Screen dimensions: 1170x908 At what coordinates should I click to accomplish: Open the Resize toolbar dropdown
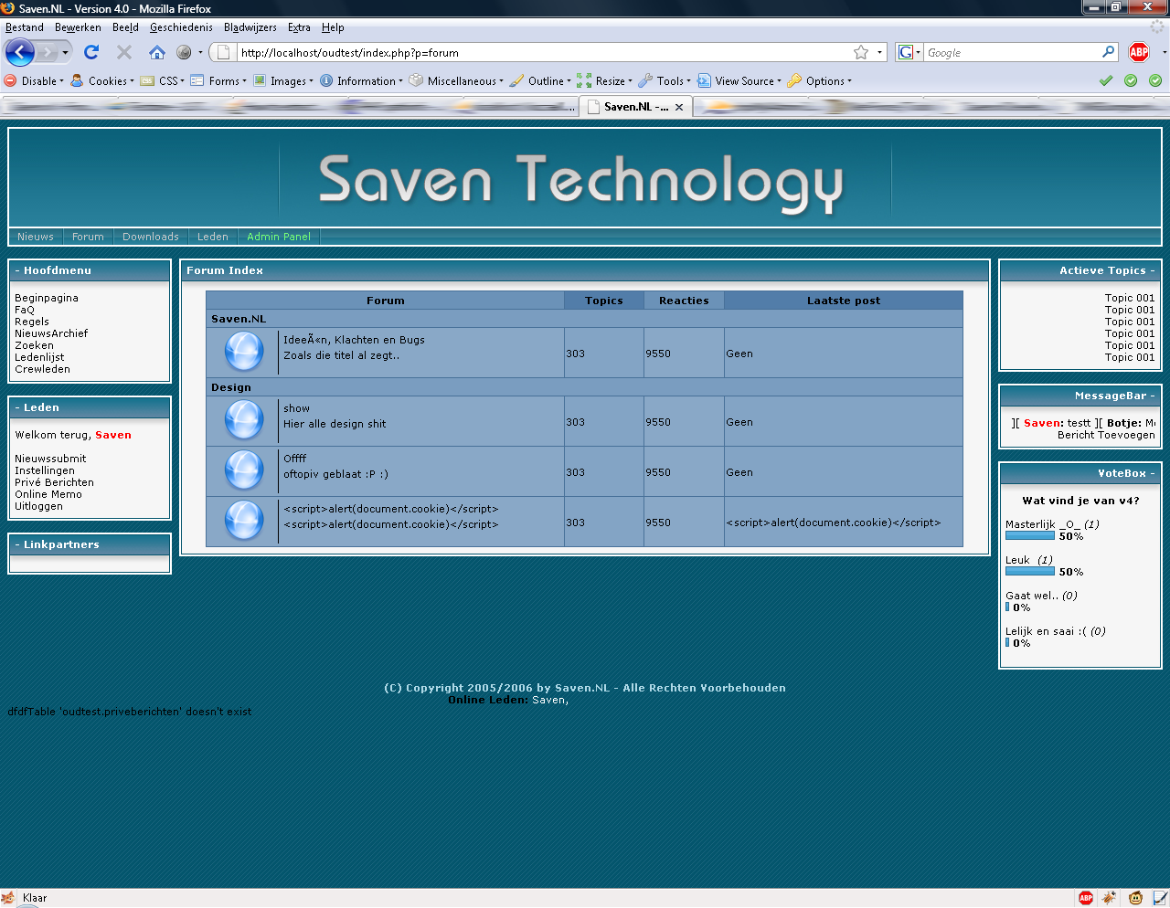click(x=604, y=80)
